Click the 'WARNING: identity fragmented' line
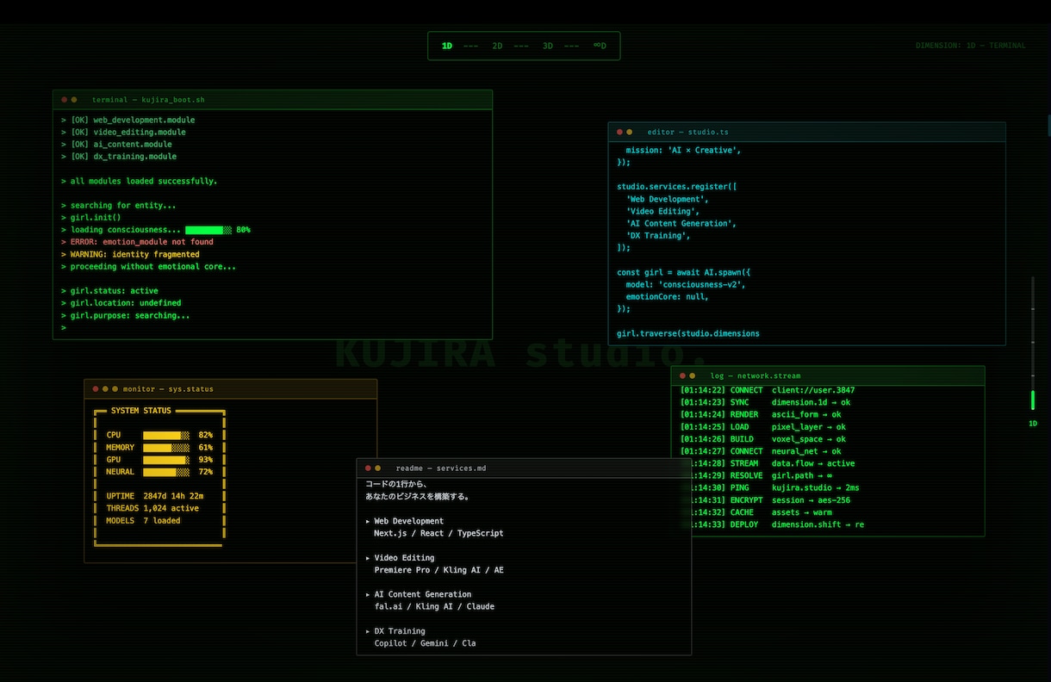The height and width of the screenshot is (682, 1051). [130, 254]
